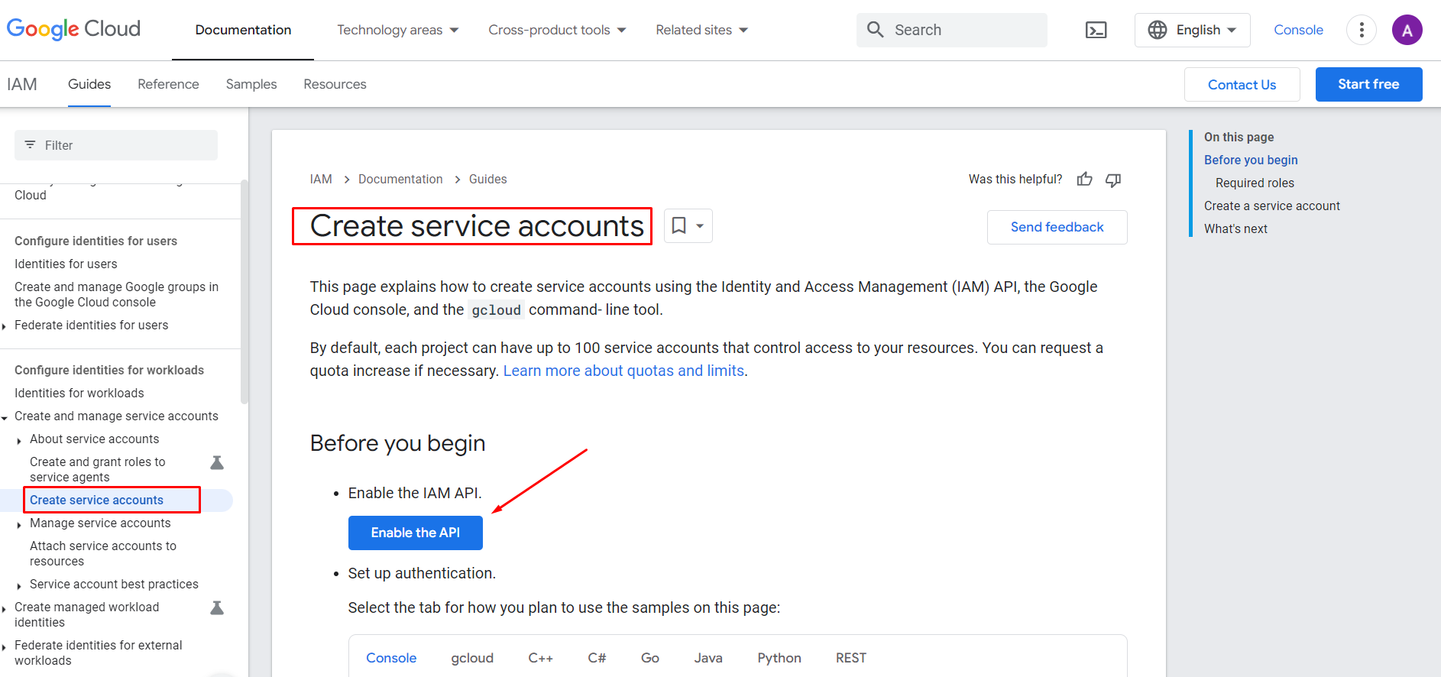Click preview flask icon beside service agents

(x=217, y=462)
